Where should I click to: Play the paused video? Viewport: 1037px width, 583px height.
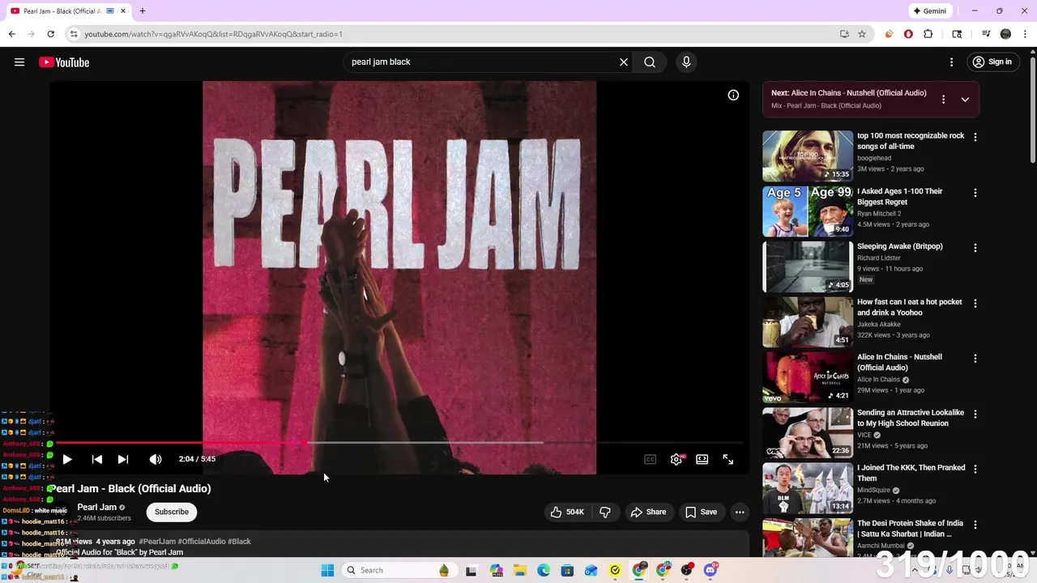point(67,459)
